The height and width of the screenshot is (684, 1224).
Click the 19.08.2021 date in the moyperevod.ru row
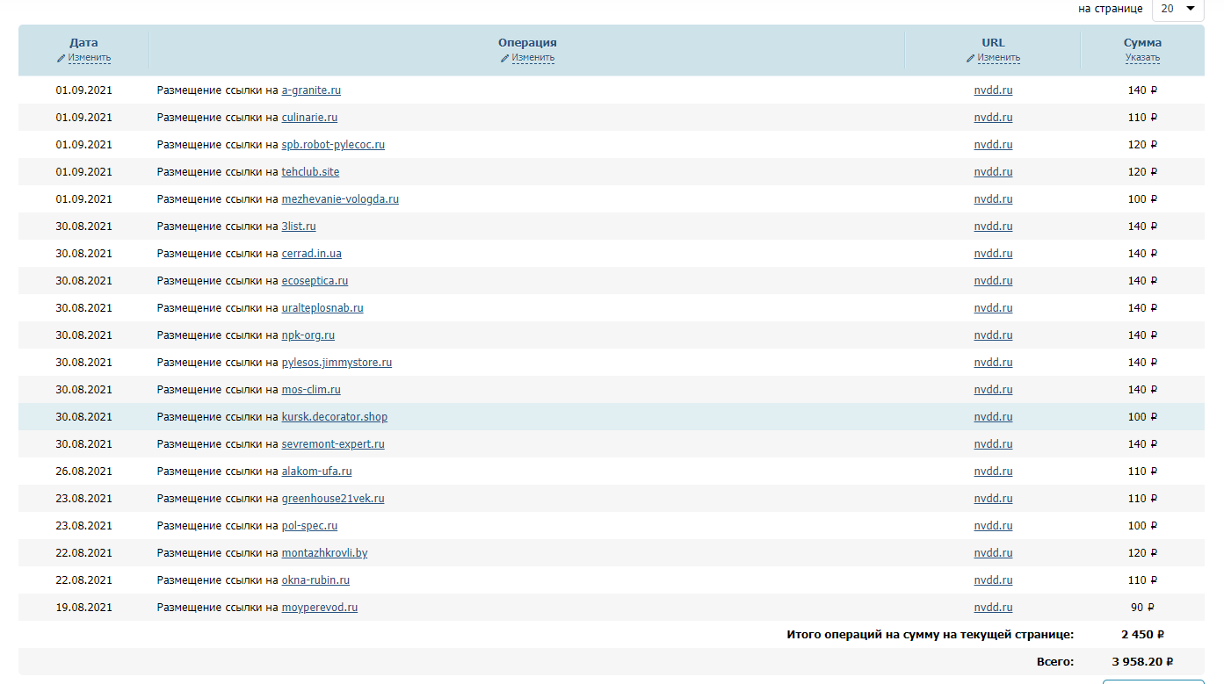tap(83, 608)
